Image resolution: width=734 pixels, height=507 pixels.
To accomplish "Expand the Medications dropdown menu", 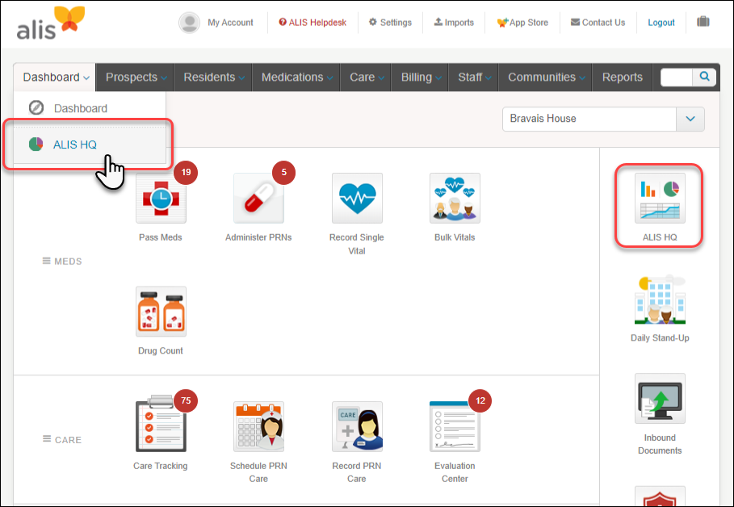I will pyautogui.click(x=297, y=78).
